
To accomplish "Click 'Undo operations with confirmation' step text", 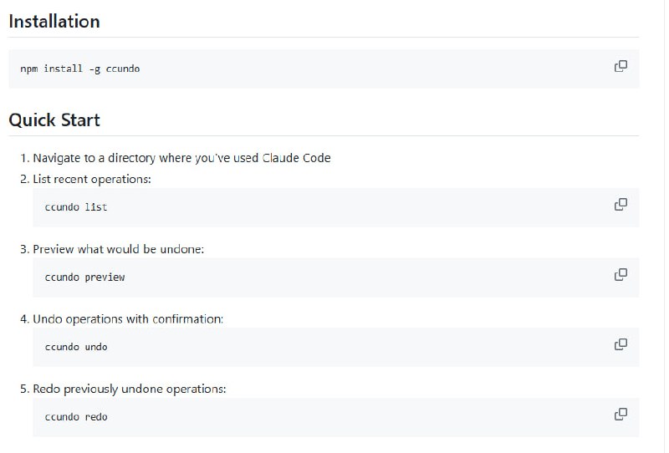I will coord(128,319).
